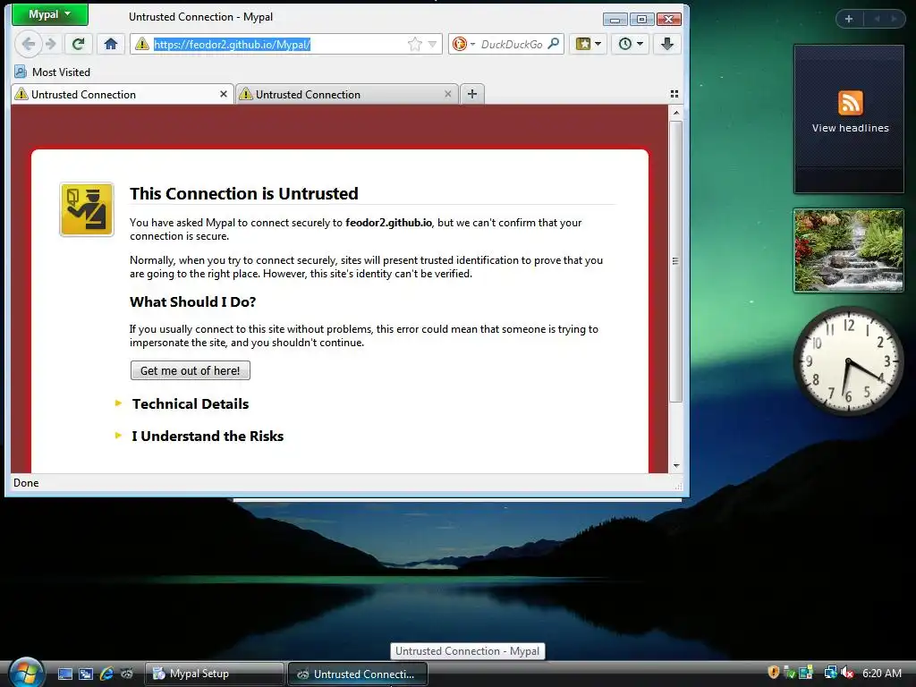Expand the Technical Details section
The image size is (916, 687).
(x=190, y=403)
